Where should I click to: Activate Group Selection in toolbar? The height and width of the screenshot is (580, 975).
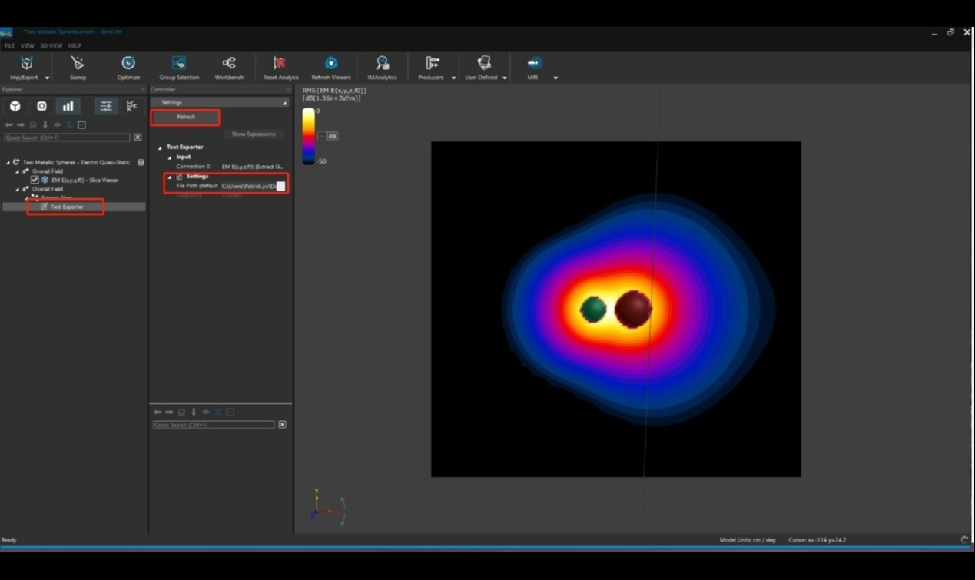(179, 68)
